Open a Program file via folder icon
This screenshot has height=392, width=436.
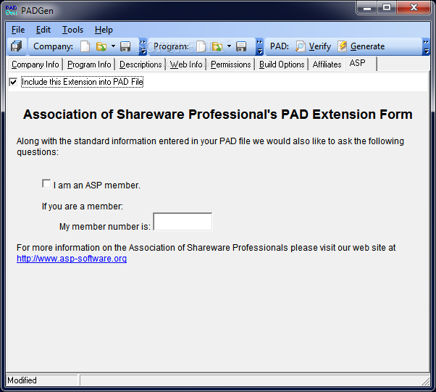coord(217,46)
